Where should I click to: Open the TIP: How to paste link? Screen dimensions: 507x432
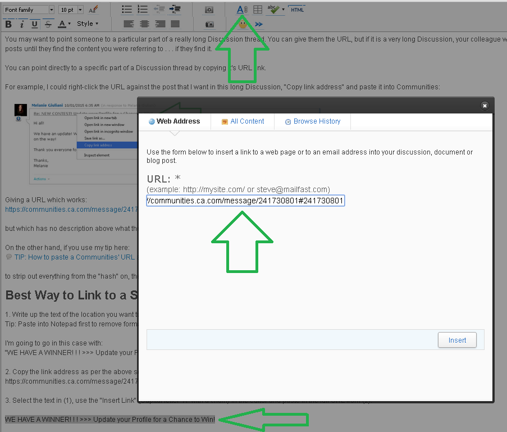point(75,257)
